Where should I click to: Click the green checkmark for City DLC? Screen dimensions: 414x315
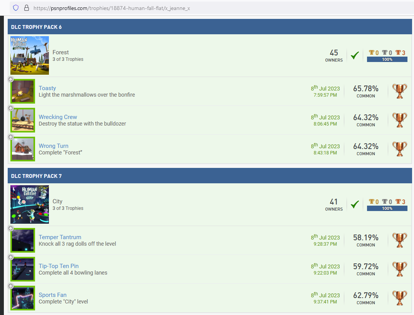[355, 204]
